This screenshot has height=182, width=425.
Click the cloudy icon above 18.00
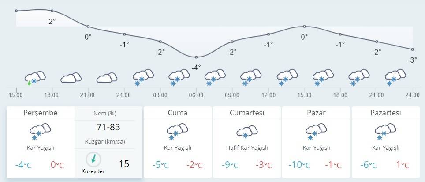[x=71, y=78]
